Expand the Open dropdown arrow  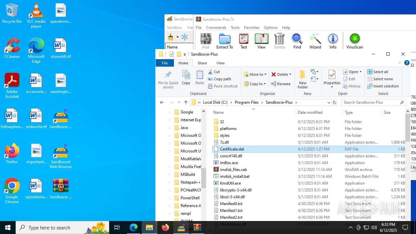(360, 72)
